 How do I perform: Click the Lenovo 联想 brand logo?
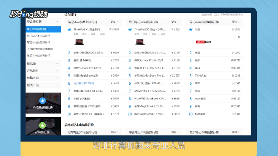pos(203,42)
